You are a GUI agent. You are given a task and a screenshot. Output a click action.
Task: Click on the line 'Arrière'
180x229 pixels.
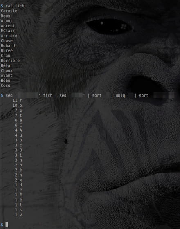9,36
